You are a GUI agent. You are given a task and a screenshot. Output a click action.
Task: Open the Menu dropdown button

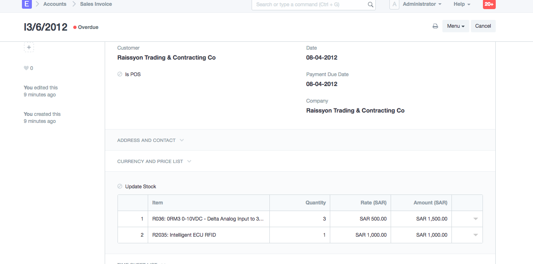click(x=455, y=26)
